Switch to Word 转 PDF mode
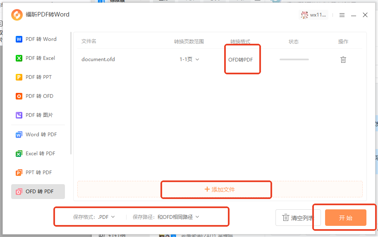 (x=38, y=135)
